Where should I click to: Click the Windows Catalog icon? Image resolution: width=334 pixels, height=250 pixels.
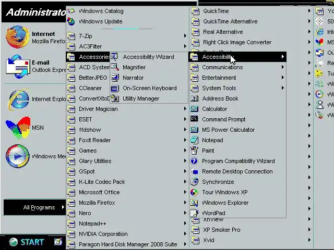point(71,11)
